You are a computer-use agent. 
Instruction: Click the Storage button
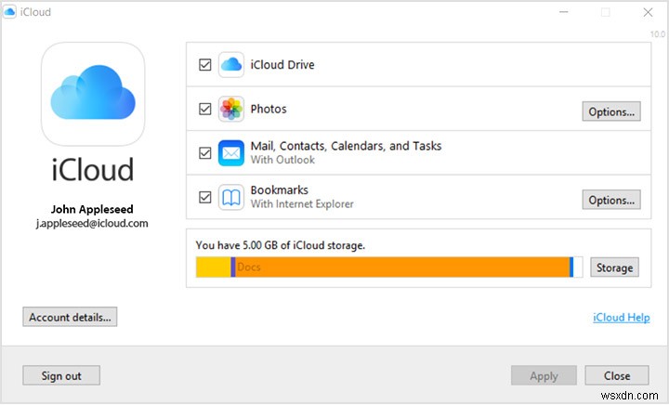pyautogui.click(x=614, y=268)
